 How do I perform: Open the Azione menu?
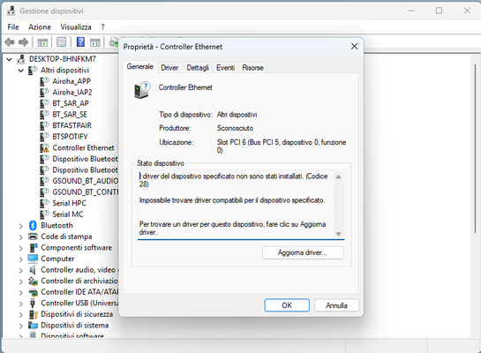(x=40, y=27)
